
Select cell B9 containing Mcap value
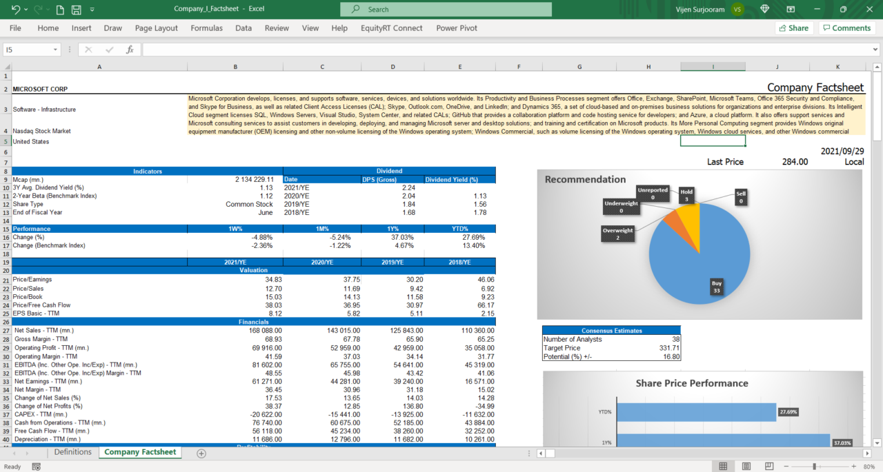235,179
